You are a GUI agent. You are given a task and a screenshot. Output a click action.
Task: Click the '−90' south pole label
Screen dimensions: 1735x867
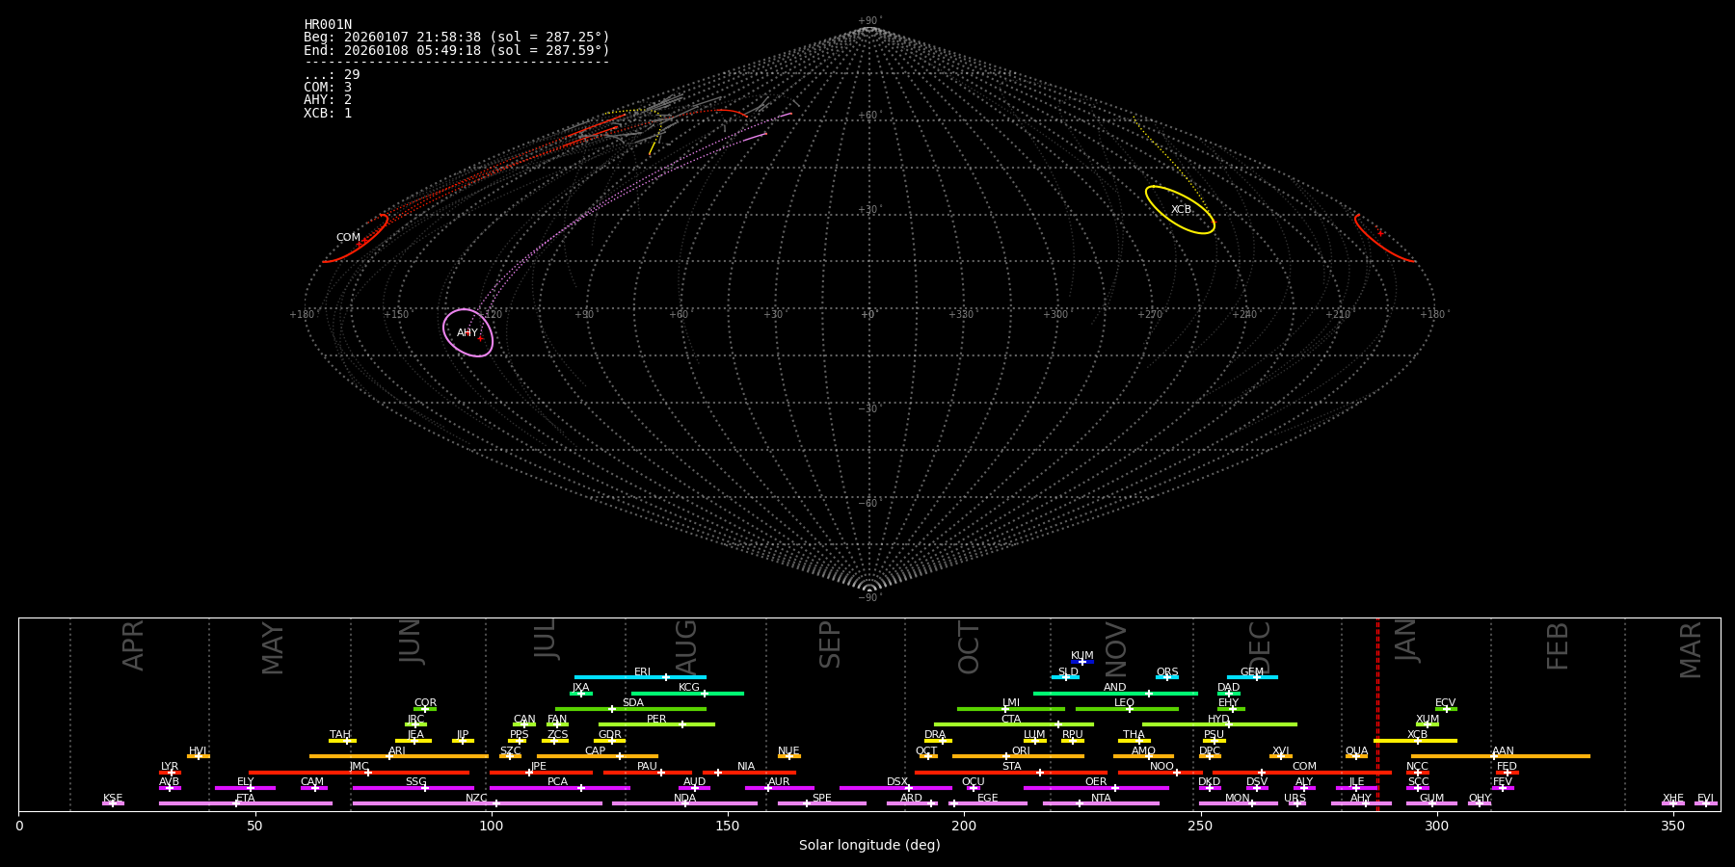pos(868,598)
